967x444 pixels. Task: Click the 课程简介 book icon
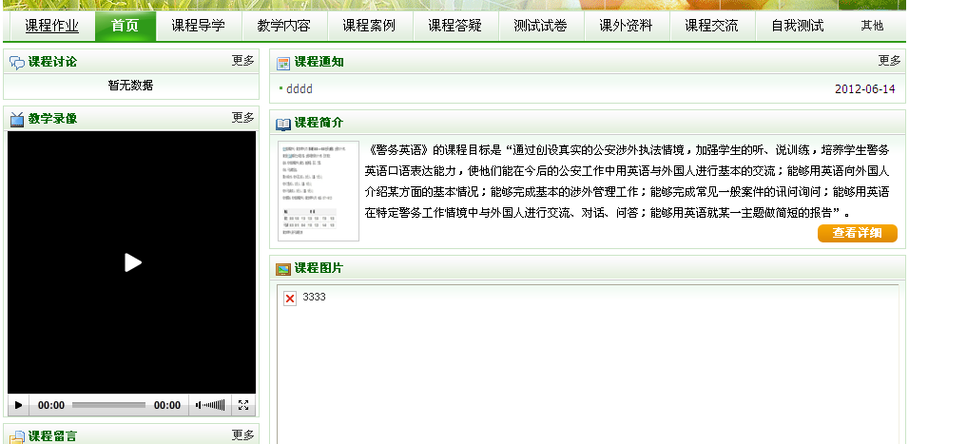click(x=282, y=124)
